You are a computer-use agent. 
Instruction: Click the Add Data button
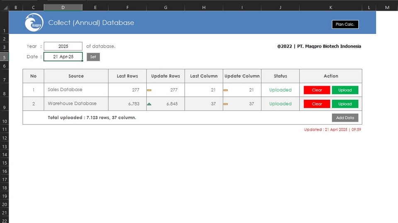(345, 117)
